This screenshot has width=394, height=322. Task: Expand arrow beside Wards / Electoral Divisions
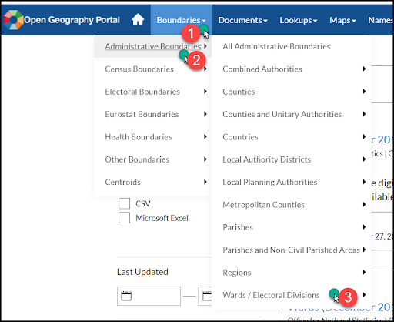pos(364,295)
